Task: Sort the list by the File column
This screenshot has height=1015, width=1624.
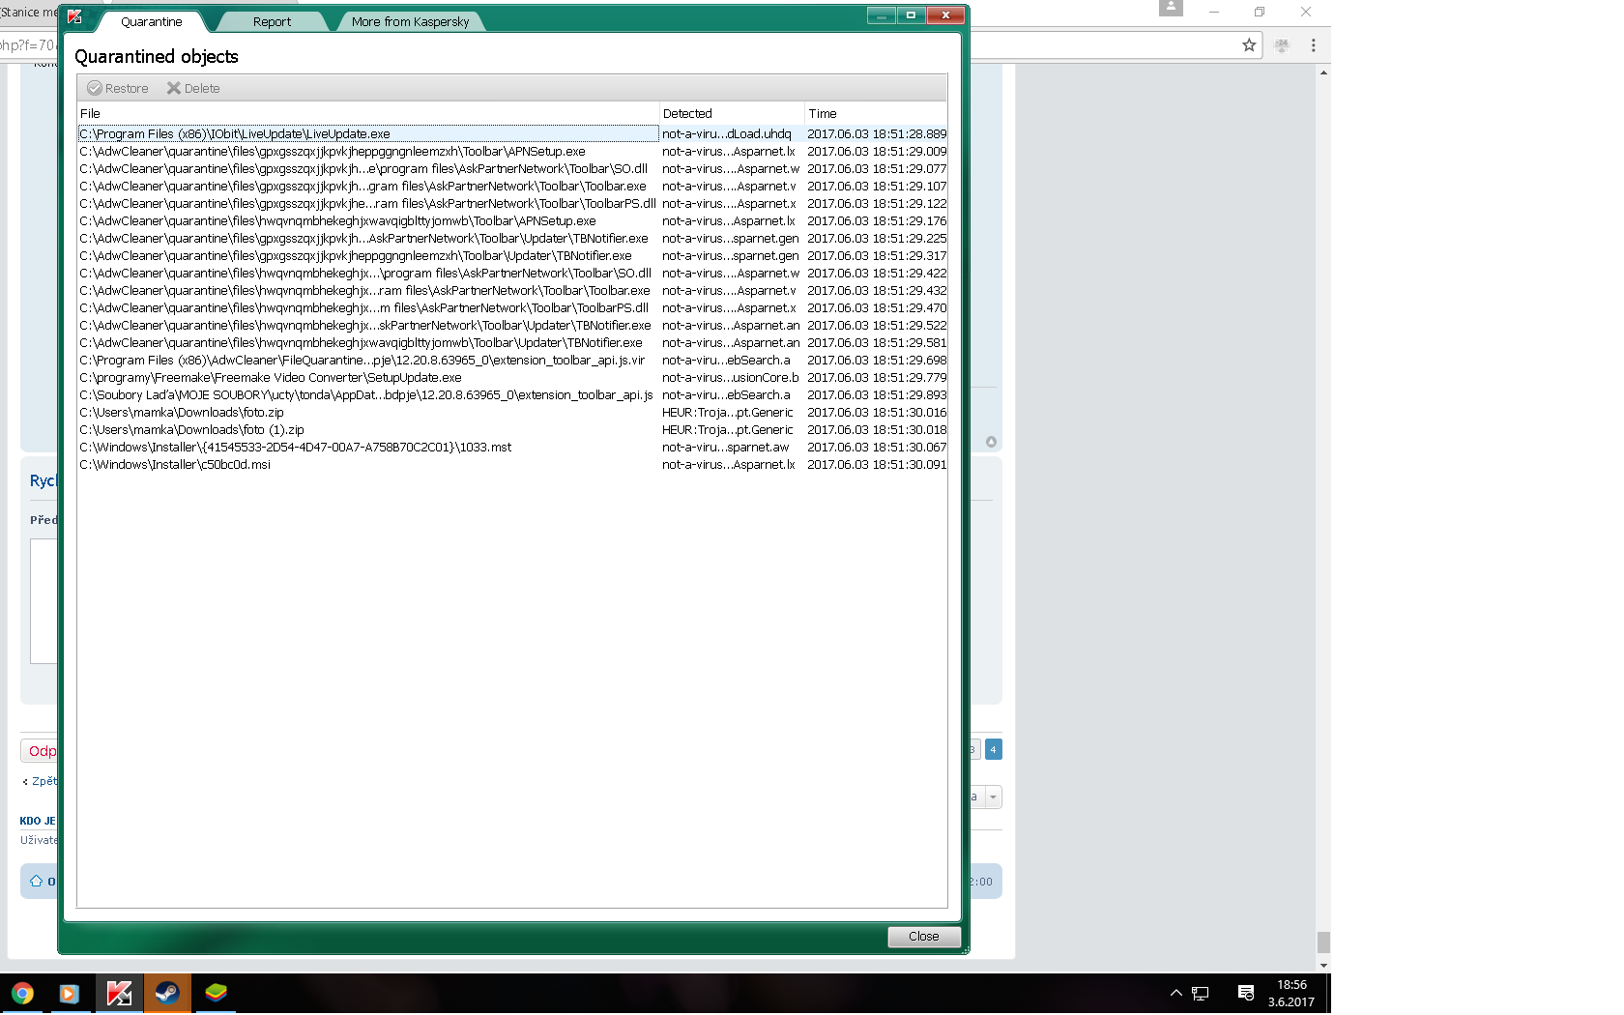Action: pos(368,113)
